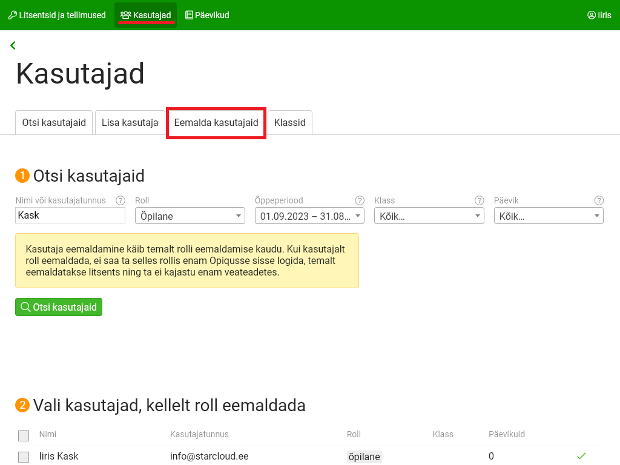Switch to the Klassid tab
Image resolution: width=620 pixels, height=465 pixels.
pyautogui.click(x=289, y=122)
